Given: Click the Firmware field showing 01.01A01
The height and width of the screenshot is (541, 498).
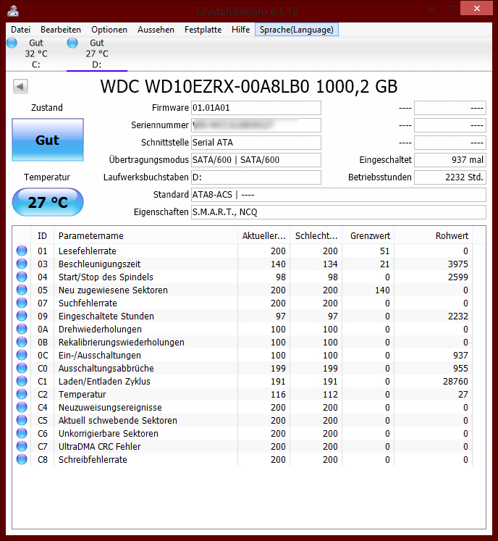Looking at the screenshot, I should (256, 108).
